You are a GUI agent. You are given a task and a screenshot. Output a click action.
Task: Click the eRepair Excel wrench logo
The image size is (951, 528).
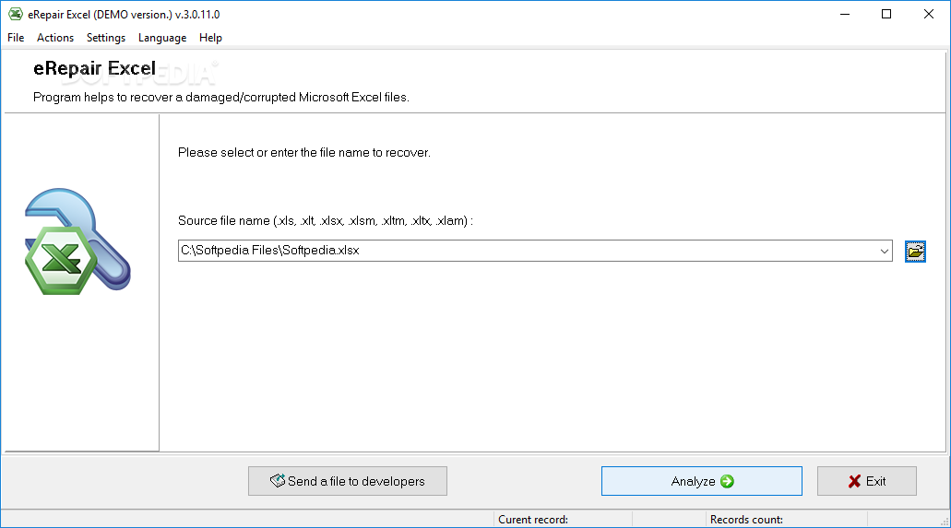[77, 241]
